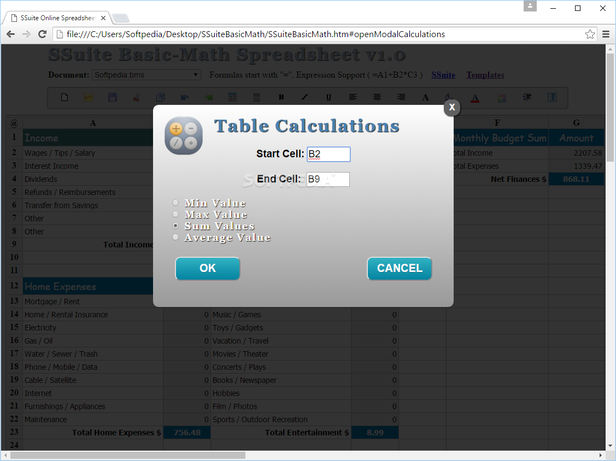Click the New document icon in toolbar
This screenshot has height=461, width=616.
[64, 97]
